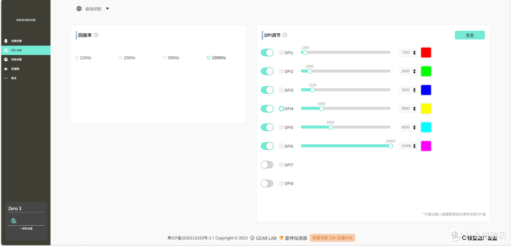511x246 pixels.
Task: Open 改键设置 in the sidebar
Action: tap(26, 41)
